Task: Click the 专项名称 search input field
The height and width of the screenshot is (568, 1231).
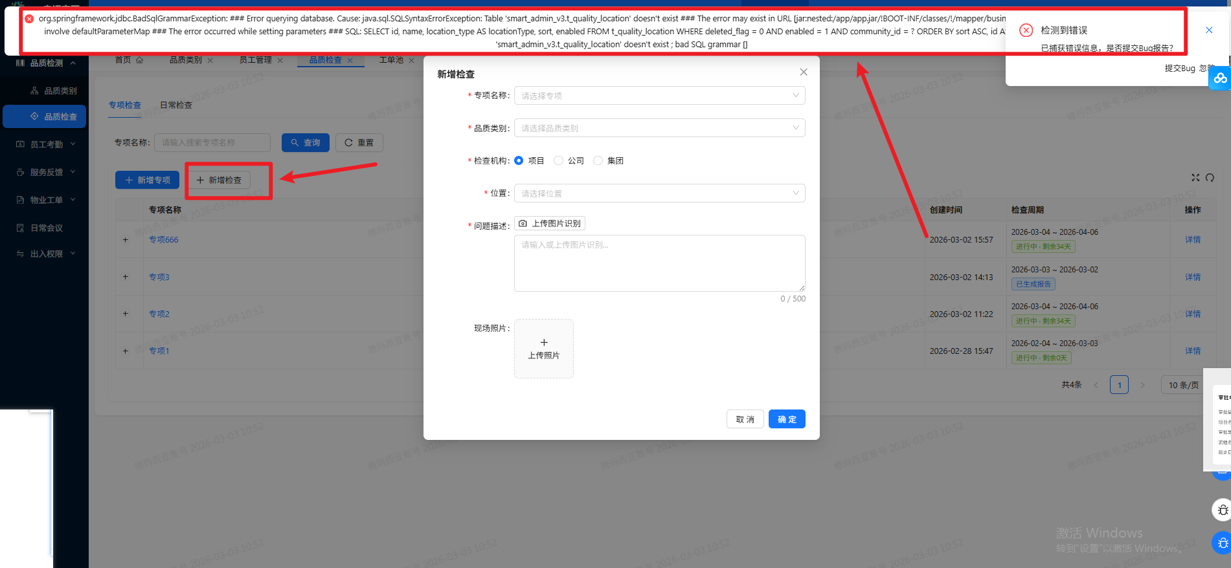Action: [212, 142]
